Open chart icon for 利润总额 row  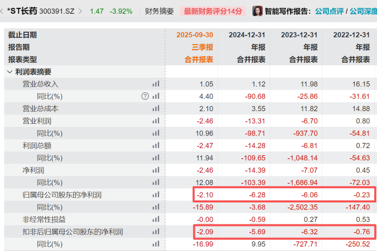coord(156,145)
